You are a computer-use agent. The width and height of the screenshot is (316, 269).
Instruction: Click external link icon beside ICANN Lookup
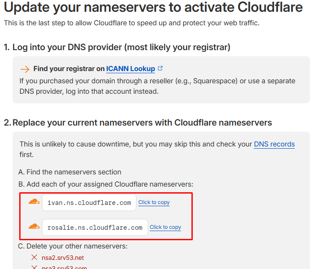(160, 68)
